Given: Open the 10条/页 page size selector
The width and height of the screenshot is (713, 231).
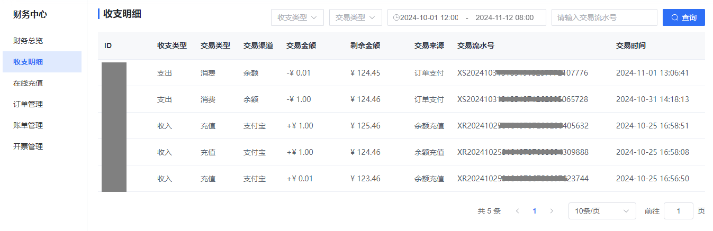Looking at the screenshot, I should [602, 211].
